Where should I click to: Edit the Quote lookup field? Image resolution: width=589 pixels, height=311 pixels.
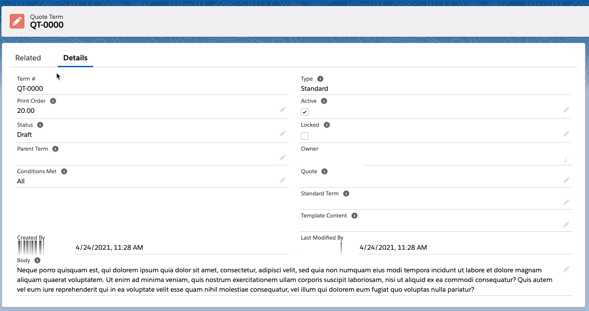pyautogui.click(x=566, y=181)
